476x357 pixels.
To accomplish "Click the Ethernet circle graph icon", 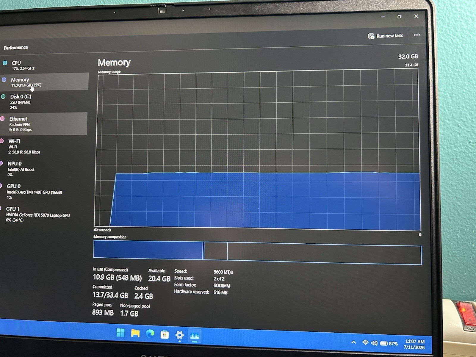I will 2,119.
